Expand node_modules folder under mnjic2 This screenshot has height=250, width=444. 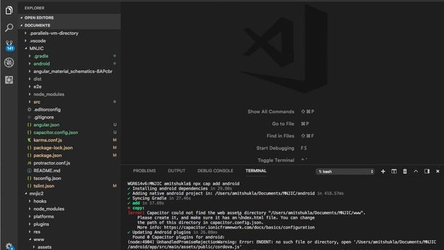69,209
